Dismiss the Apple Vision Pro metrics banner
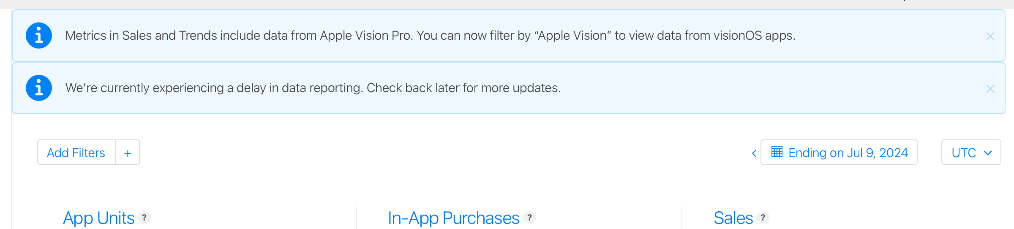 [990, 36]
